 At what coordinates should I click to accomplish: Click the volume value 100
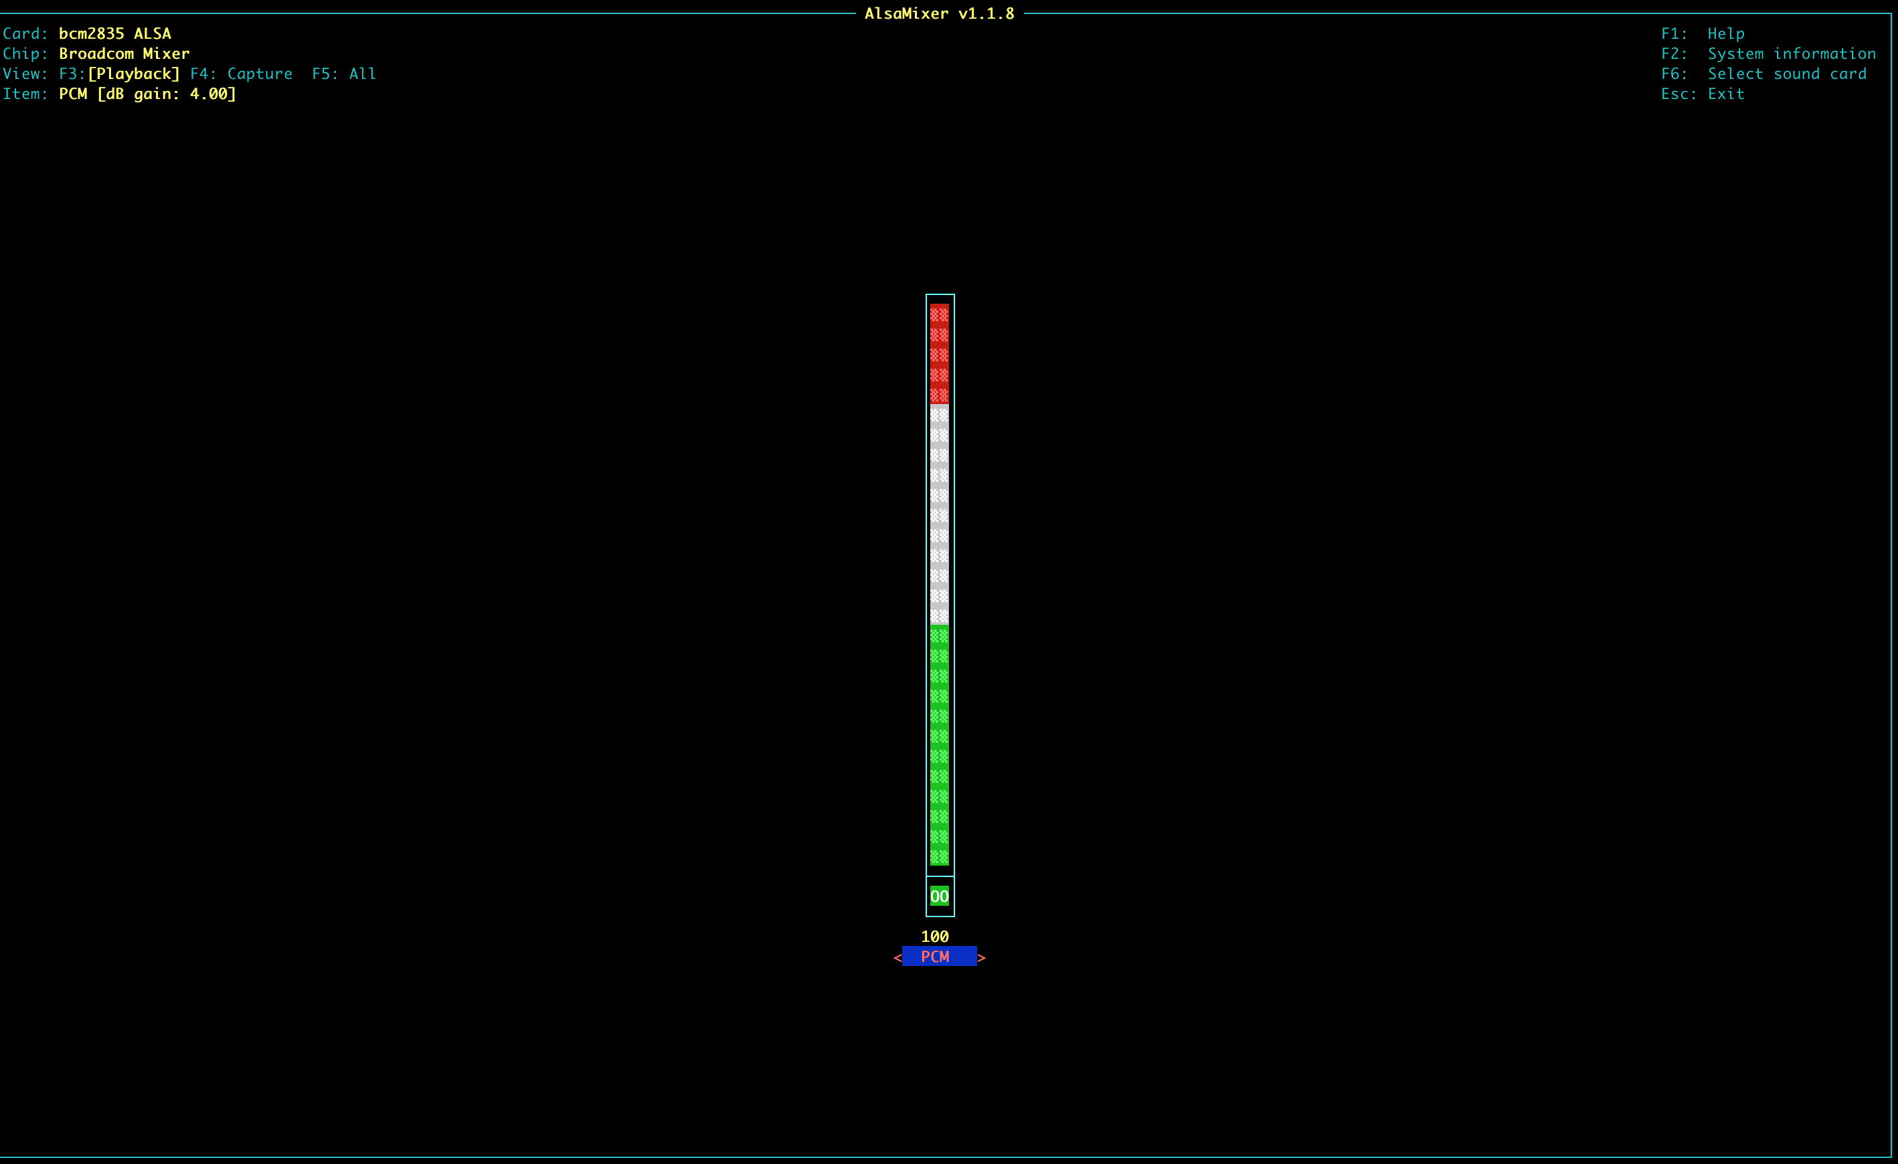coord(935,937)
